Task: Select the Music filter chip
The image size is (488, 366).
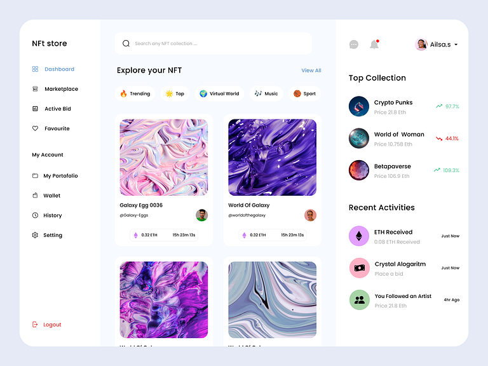Action: [x=266, y=93]
